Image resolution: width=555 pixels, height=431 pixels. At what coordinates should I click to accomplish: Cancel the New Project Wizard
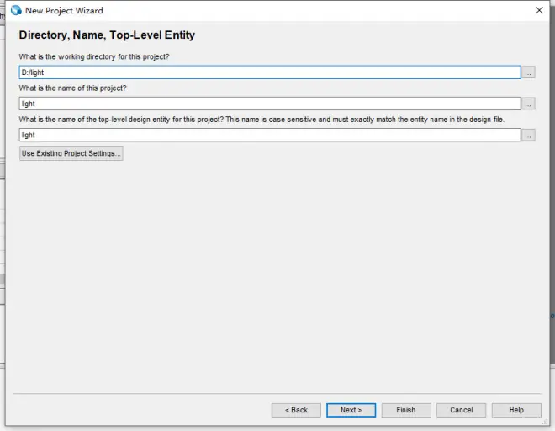[461, 410]
